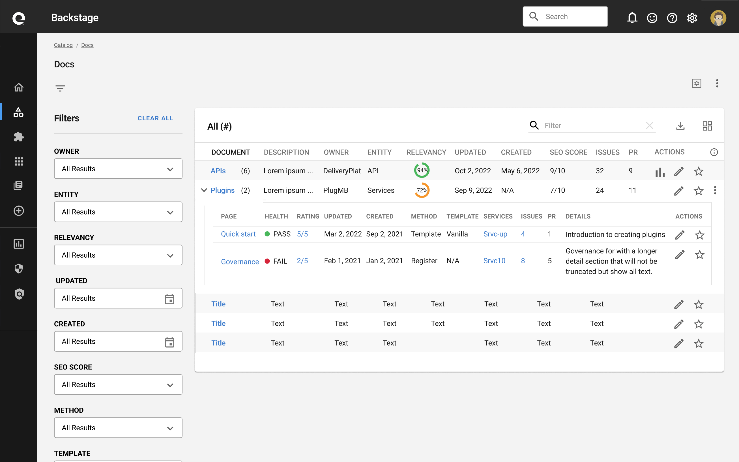Click the smiley feedback icon
739x462 pixels.
tap(652, 18)
